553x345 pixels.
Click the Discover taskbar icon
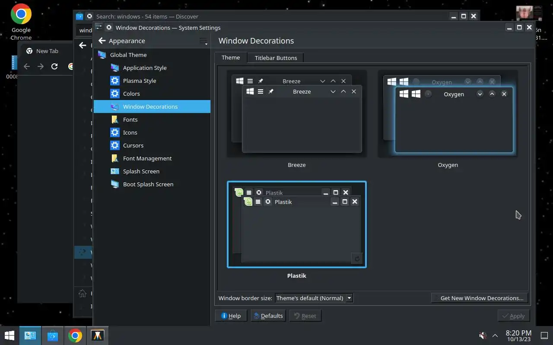tap(53, 336)
